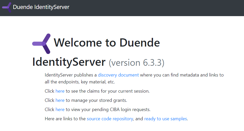The height and width of the screenshot is (131, 244).
Task: Open the source code repository link
Action: pyautogui.click(x=110, y=119)
